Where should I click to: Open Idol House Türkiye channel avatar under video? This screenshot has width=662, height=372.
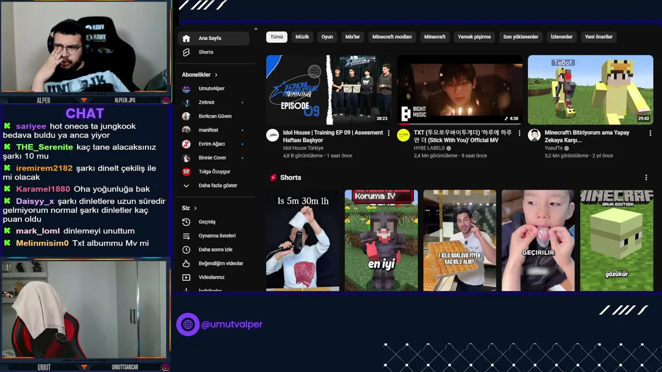(x=273, y=135)
